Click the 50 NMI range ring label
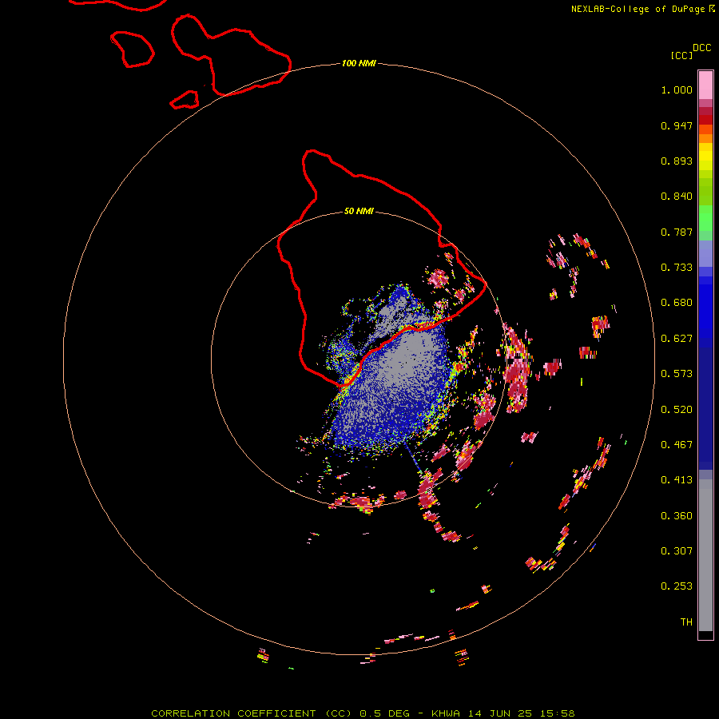719x719 pixels. (x=359, y=212)
